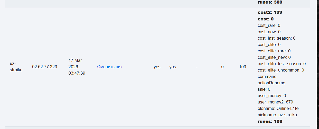This screenshot has width=319, height=129.
Task: Click the runes: 300 line of previous row
Action: [x=270, y=2]
